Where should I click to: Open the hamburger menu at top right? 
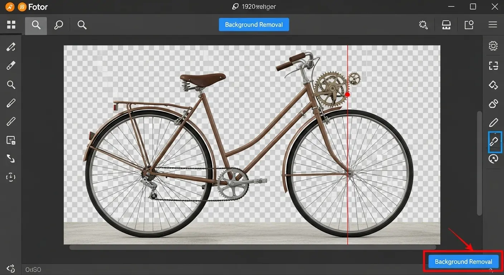(x=493, y=25)
